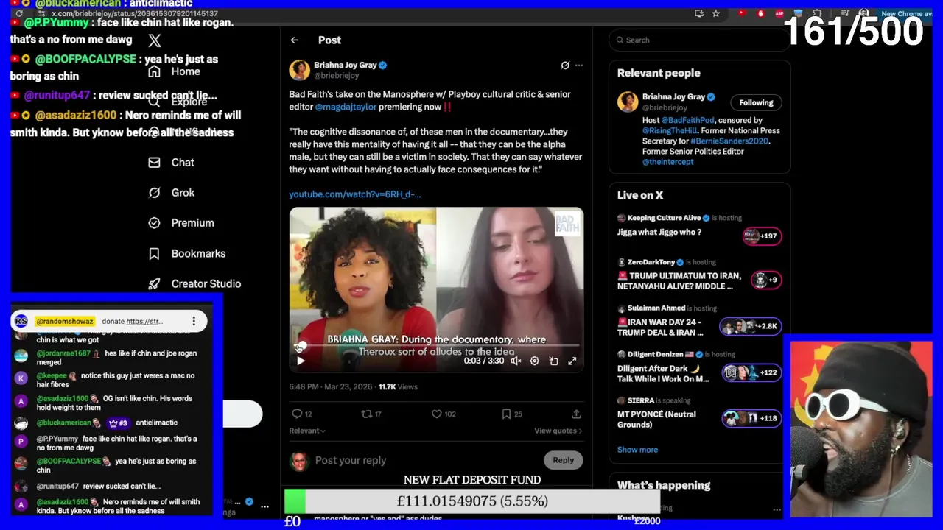Open the chat overlay three-dot menu
Screen dimensions: 943x530
[x=194, y=322]
